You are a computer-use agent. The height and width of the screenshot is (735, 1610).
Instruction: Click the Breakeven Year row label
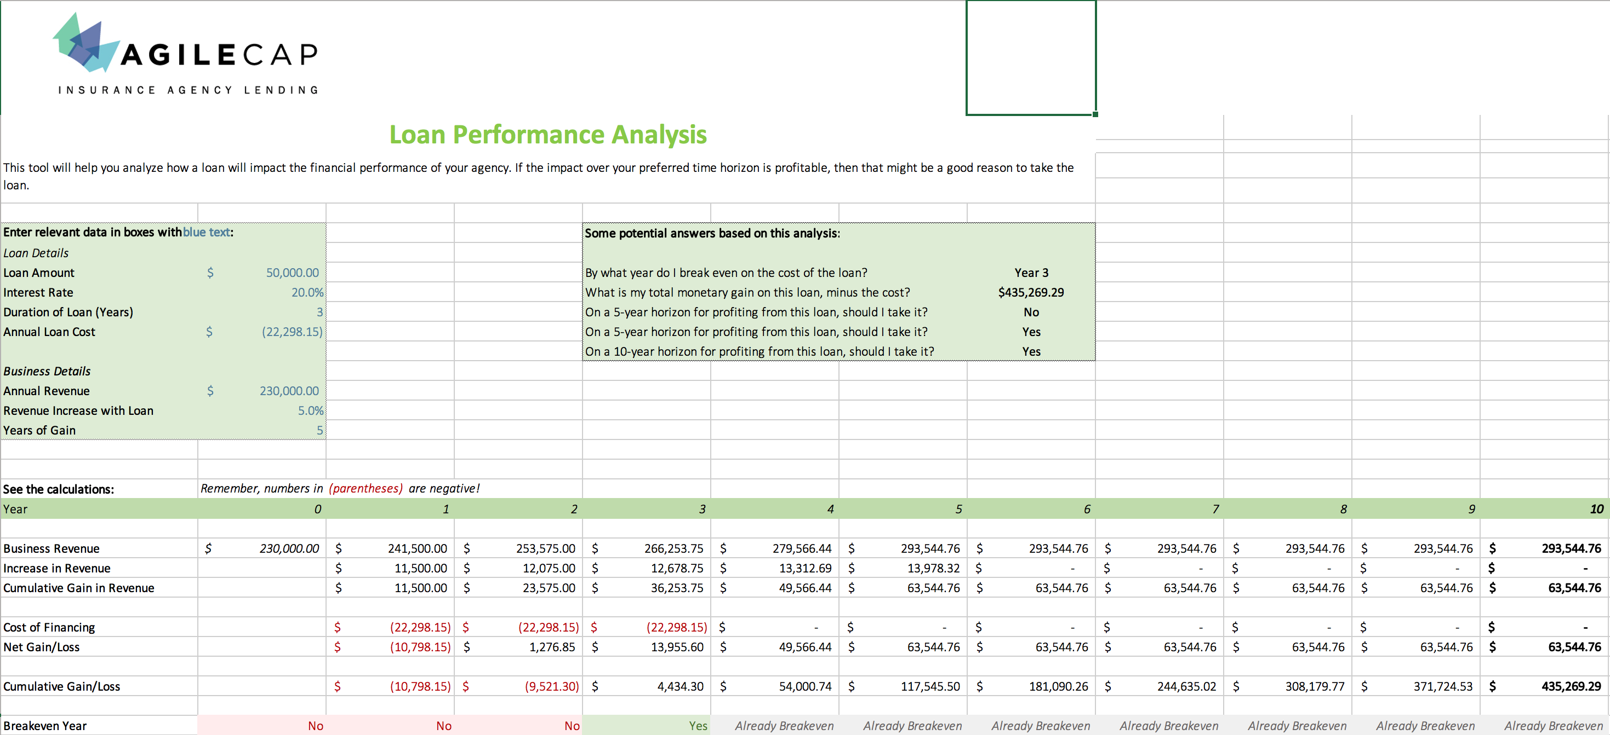coord(45,726)
